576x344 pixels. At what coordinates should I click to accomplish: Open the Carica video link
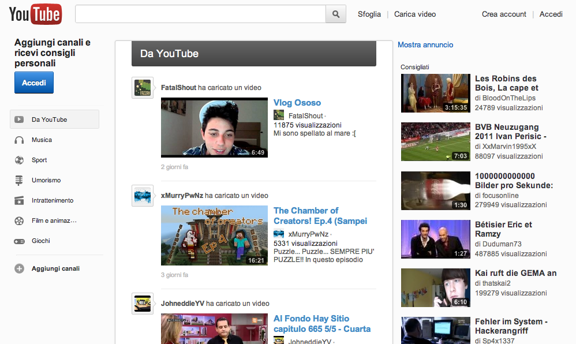415,14
